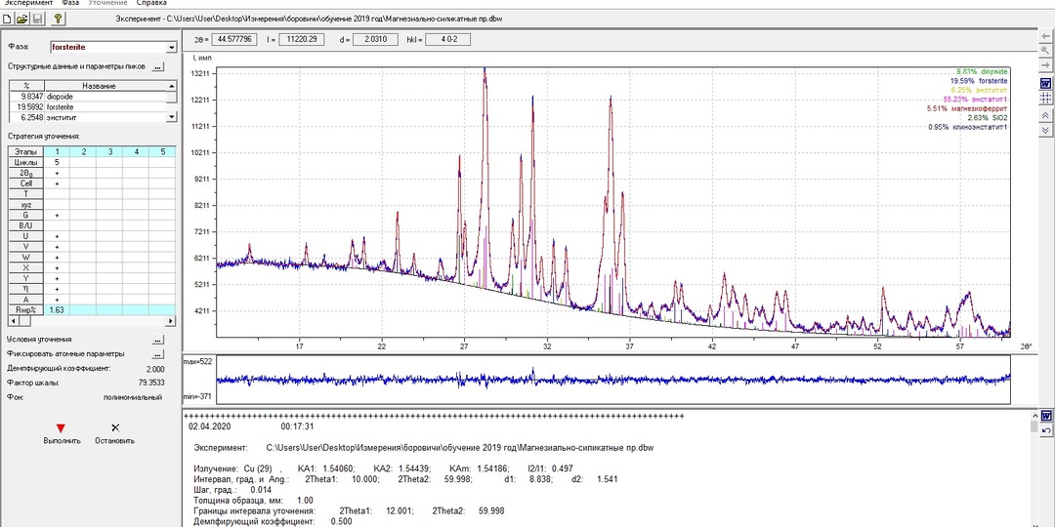Click legend entry 55.23% энстатит1
The image size is (1055, 527).
click(x=976, y=99)
